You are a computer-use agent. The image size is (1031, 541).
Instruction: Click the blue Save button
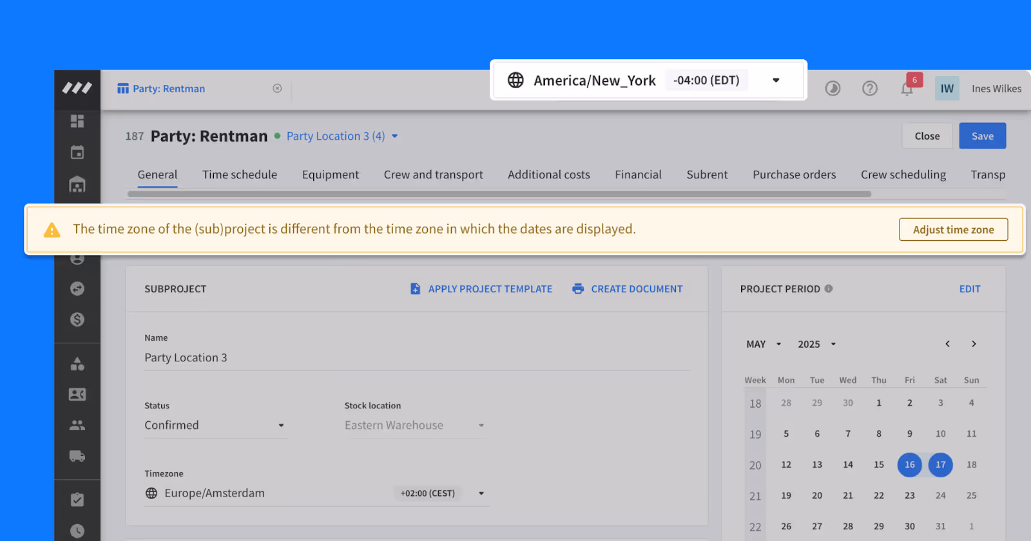coord(983,136)
